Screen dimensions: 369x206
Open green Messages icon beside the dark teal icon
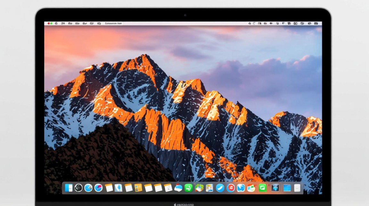262,188
